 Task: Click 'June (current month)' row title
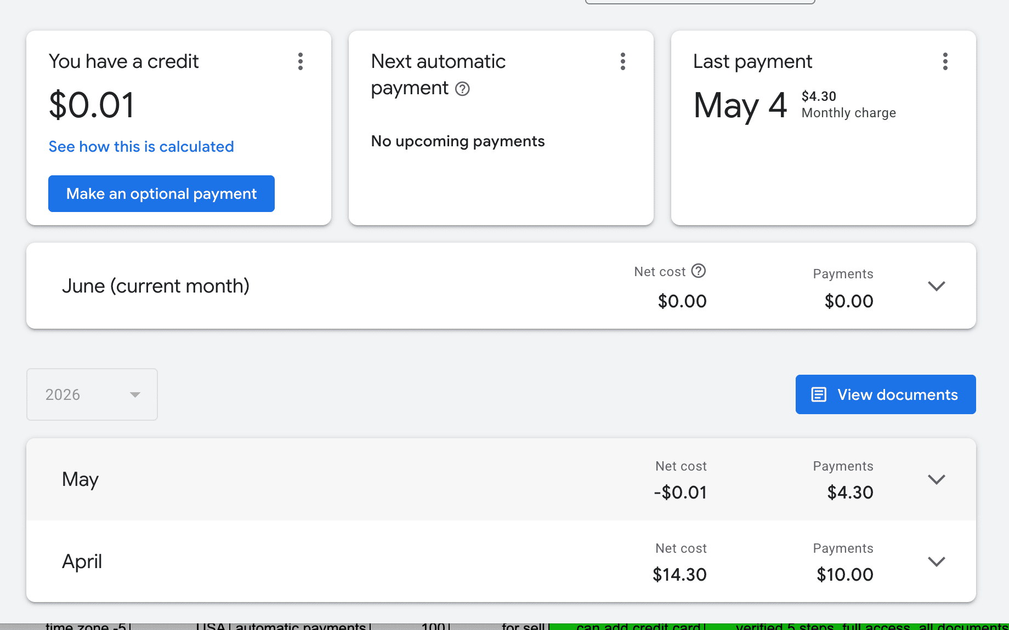click(x=156, y=286)
